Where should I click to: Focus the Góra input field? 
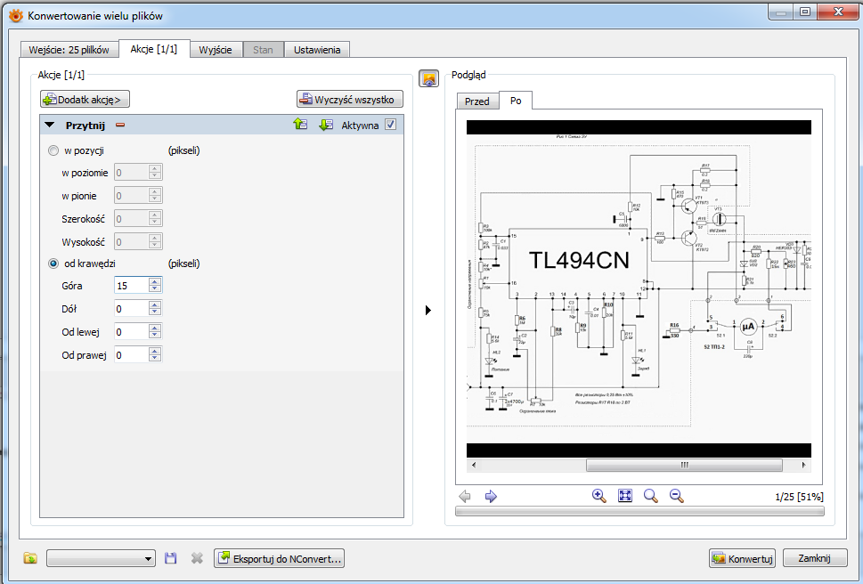(132, 286)
